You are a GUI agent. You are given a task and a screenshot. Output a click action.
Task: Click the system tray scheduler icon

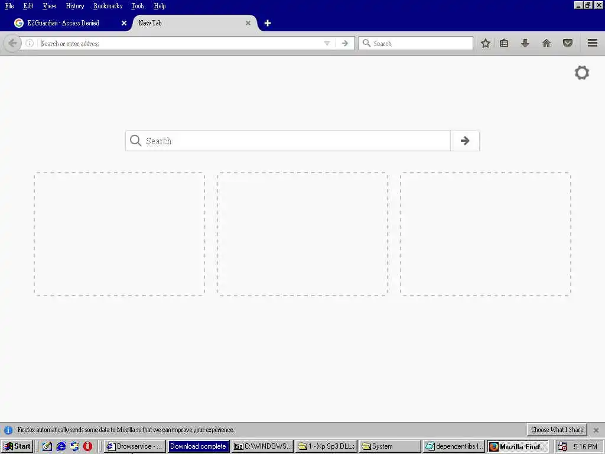[562, 446]
